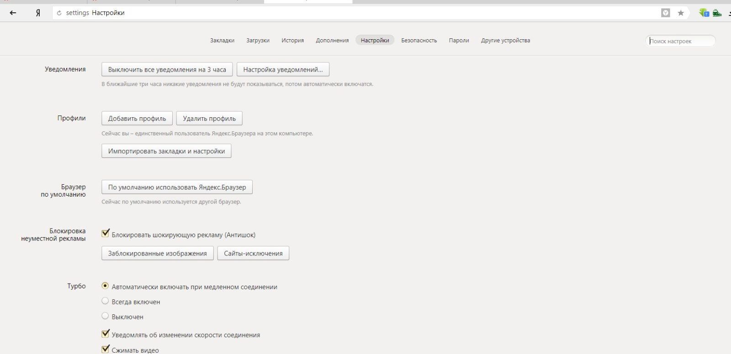
Task: Go to the Дополнения tab
Action: (332, 41)
